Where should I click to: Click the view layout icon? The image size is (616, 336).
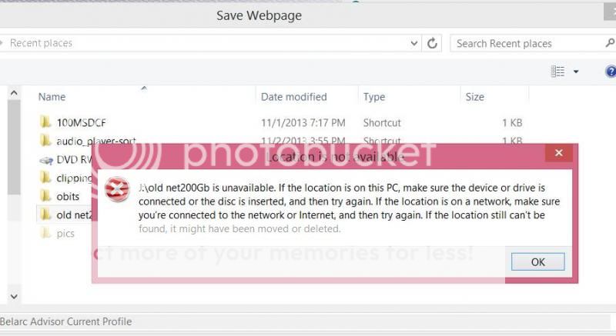coord(557,72)
